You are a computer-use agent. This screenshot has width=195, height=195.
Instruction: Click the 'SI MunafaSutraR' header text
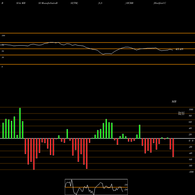[48, 3]
